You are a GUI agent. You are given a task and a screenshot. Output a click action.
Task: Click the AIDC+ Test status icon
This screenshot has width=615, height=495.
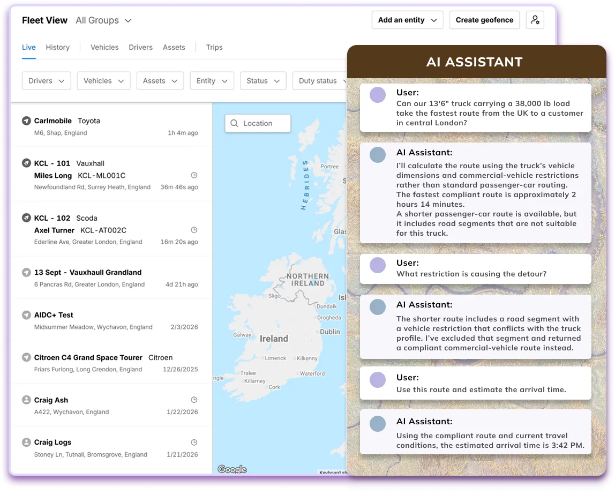coord(26,315)
